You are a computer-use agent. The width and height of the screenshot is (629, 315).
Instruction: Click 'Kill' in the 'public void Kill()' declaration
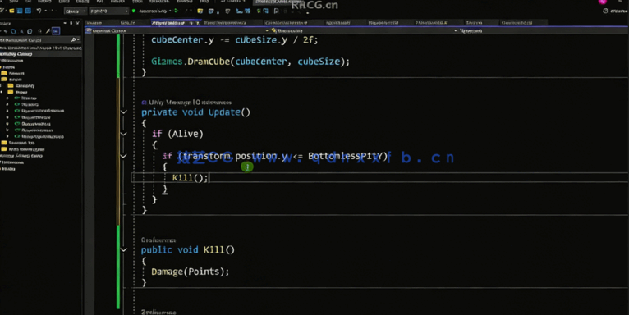tap(213, 250)
